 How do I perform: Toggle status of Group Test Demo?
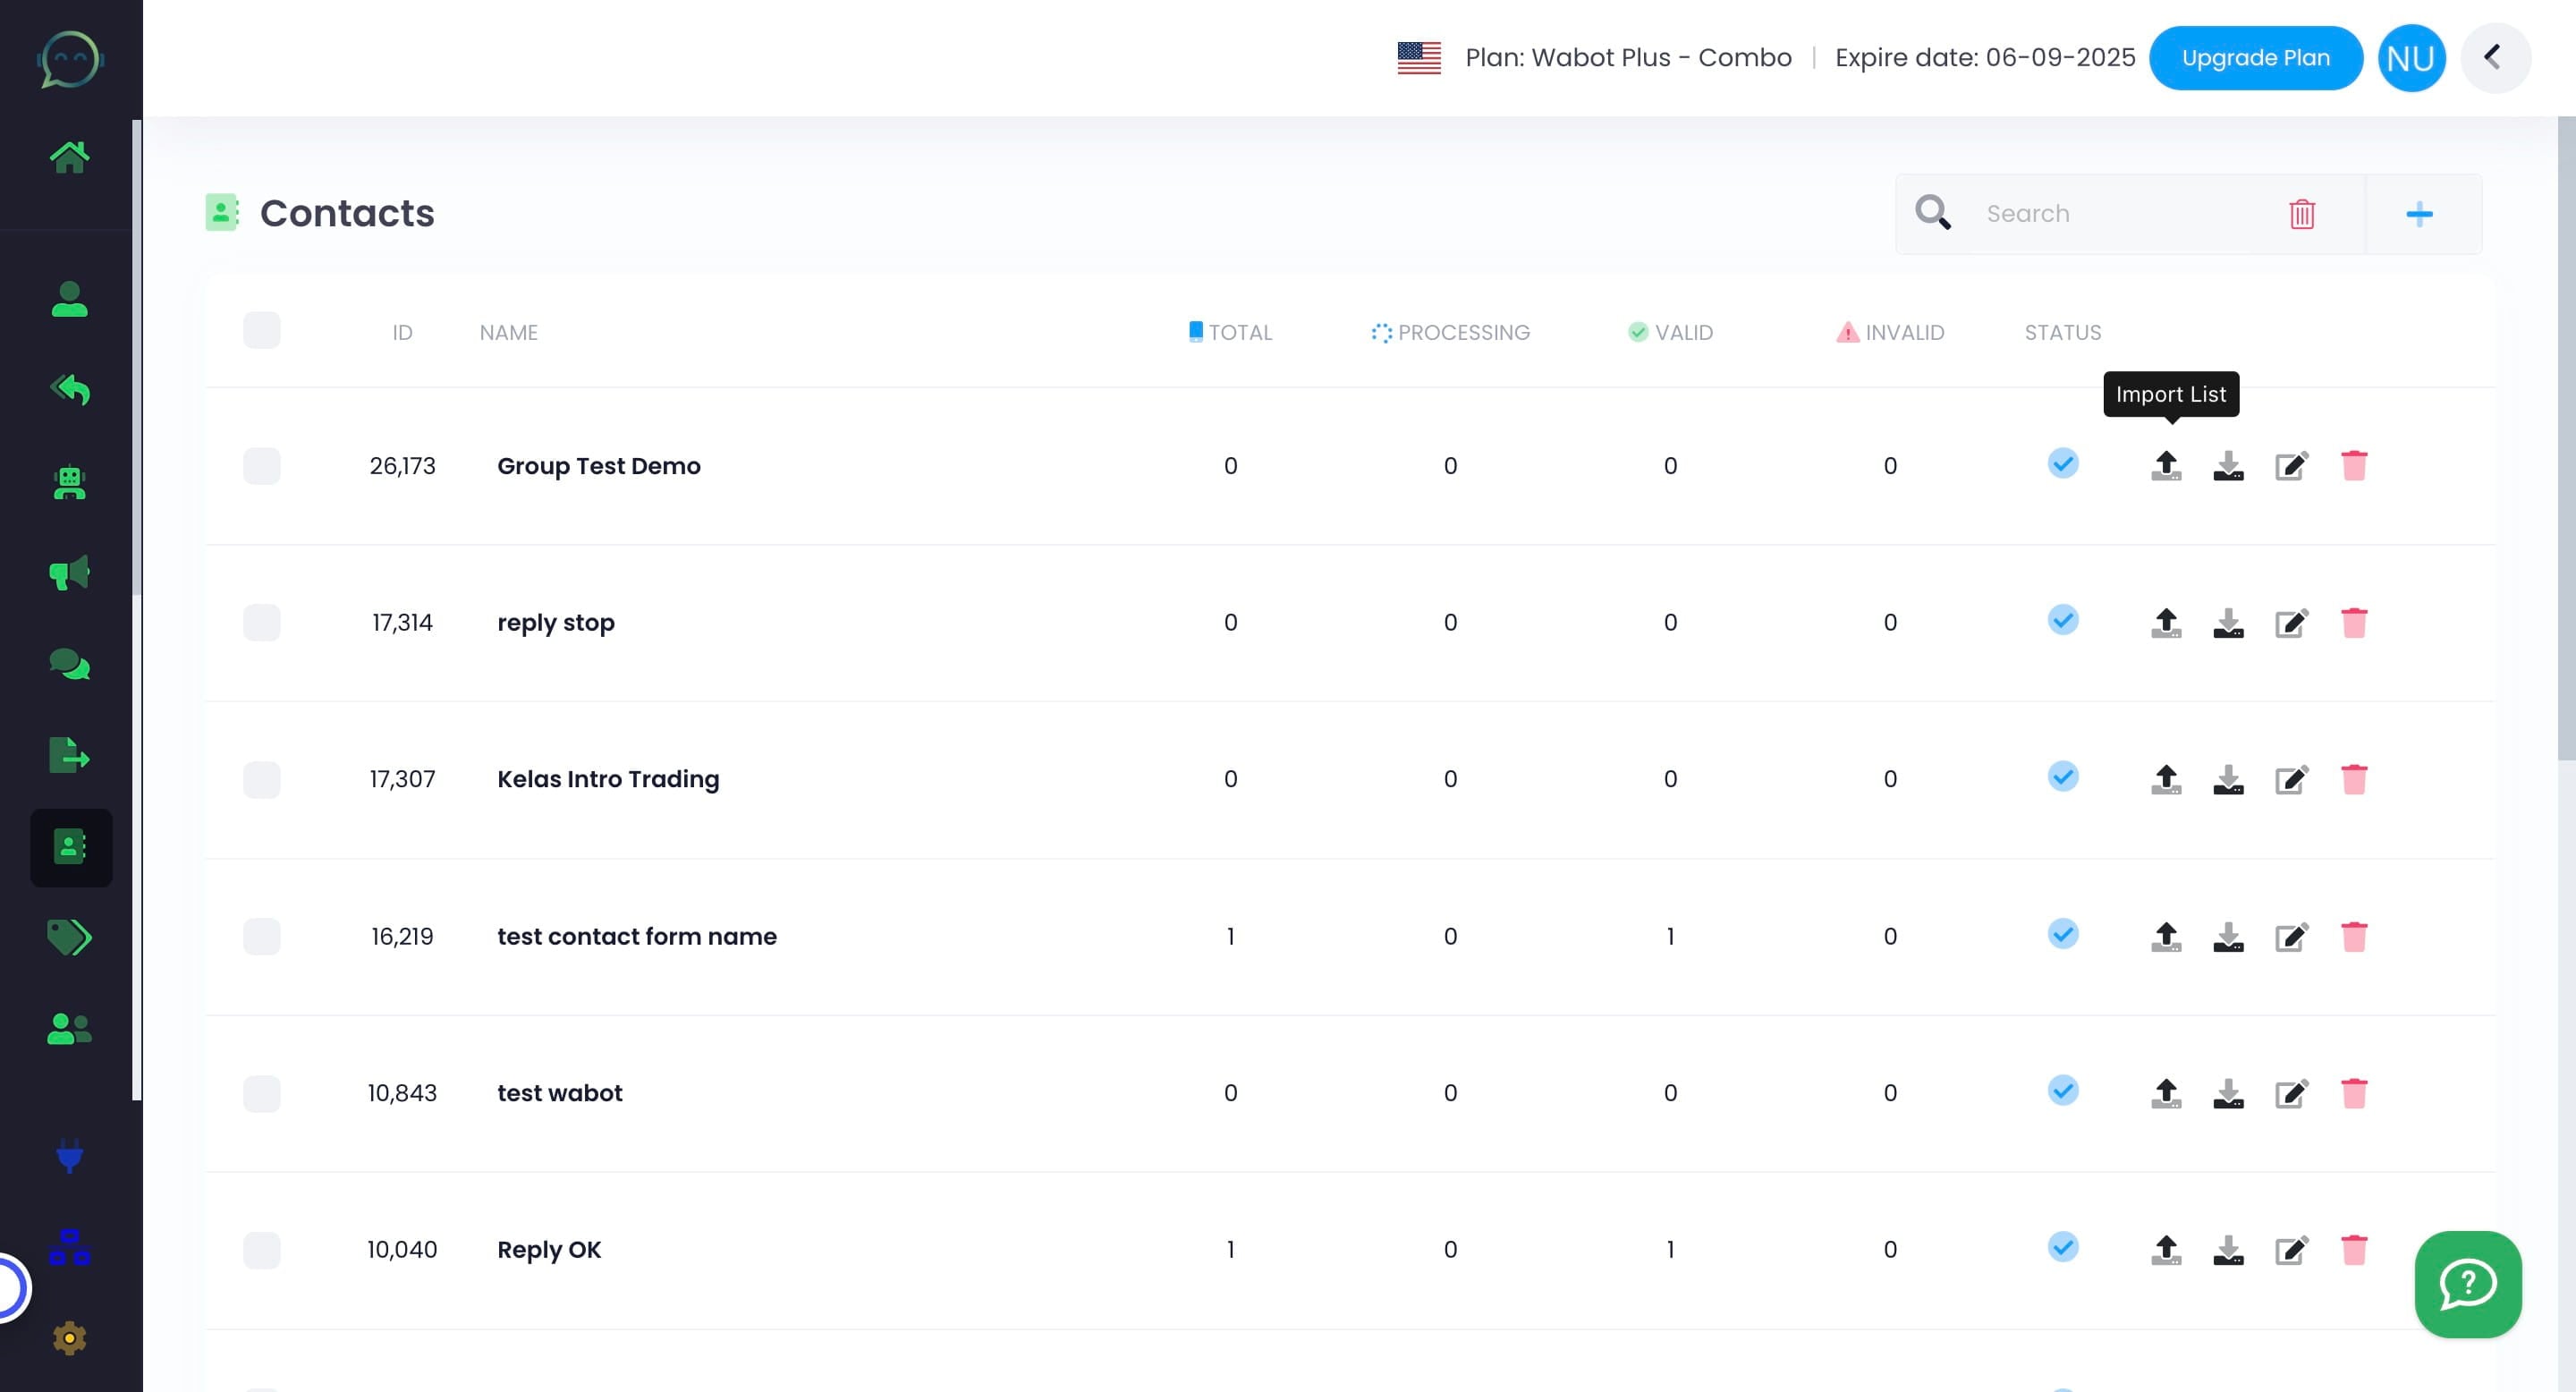(x=2062, y=463)
